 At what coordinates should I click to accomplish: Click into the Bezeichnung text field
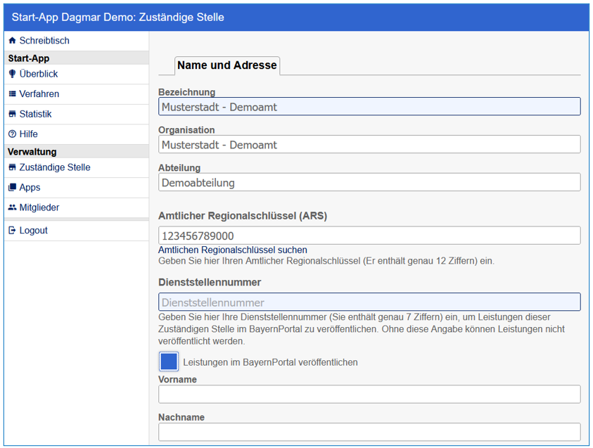pos(369,106)
